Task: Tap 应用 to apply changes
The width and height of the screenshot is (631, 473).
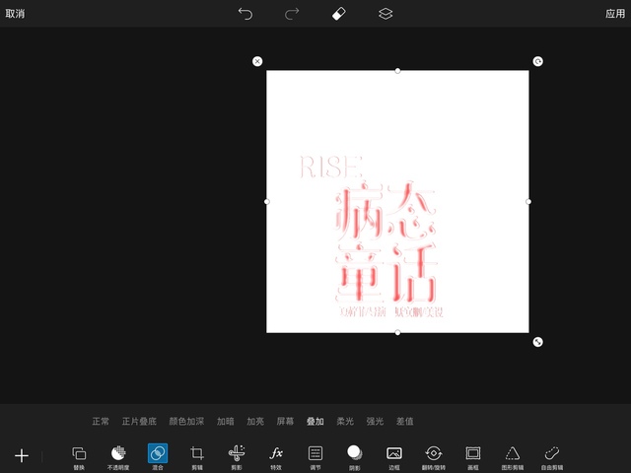Action: point(615,14)
